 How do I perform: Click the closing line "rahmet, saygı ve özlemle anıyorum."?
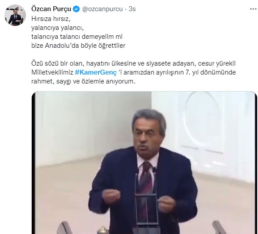pos(83,81)
